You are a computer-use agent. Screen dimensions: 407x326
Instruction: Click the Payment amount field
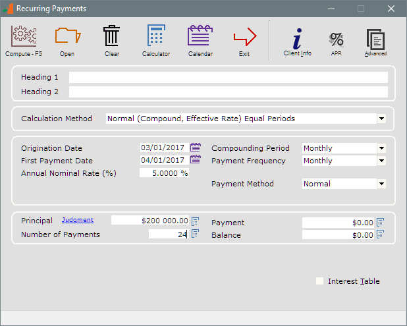coord(339,223)
